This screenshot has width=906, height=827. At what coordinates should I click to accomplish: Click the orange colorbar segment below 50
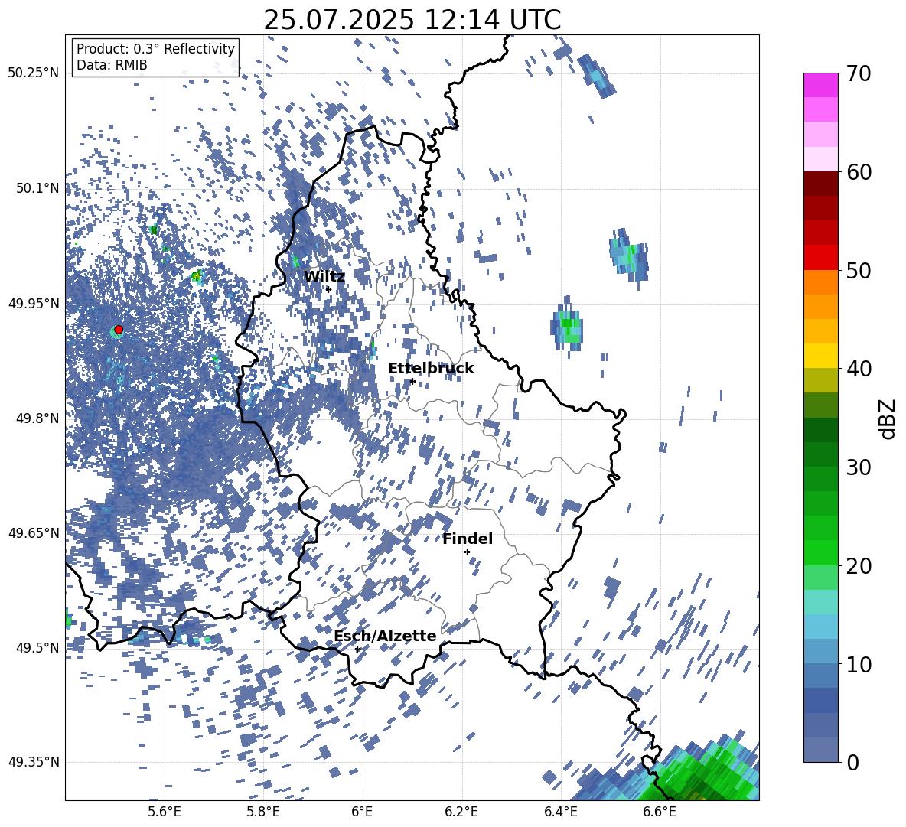tap(820, 282)
